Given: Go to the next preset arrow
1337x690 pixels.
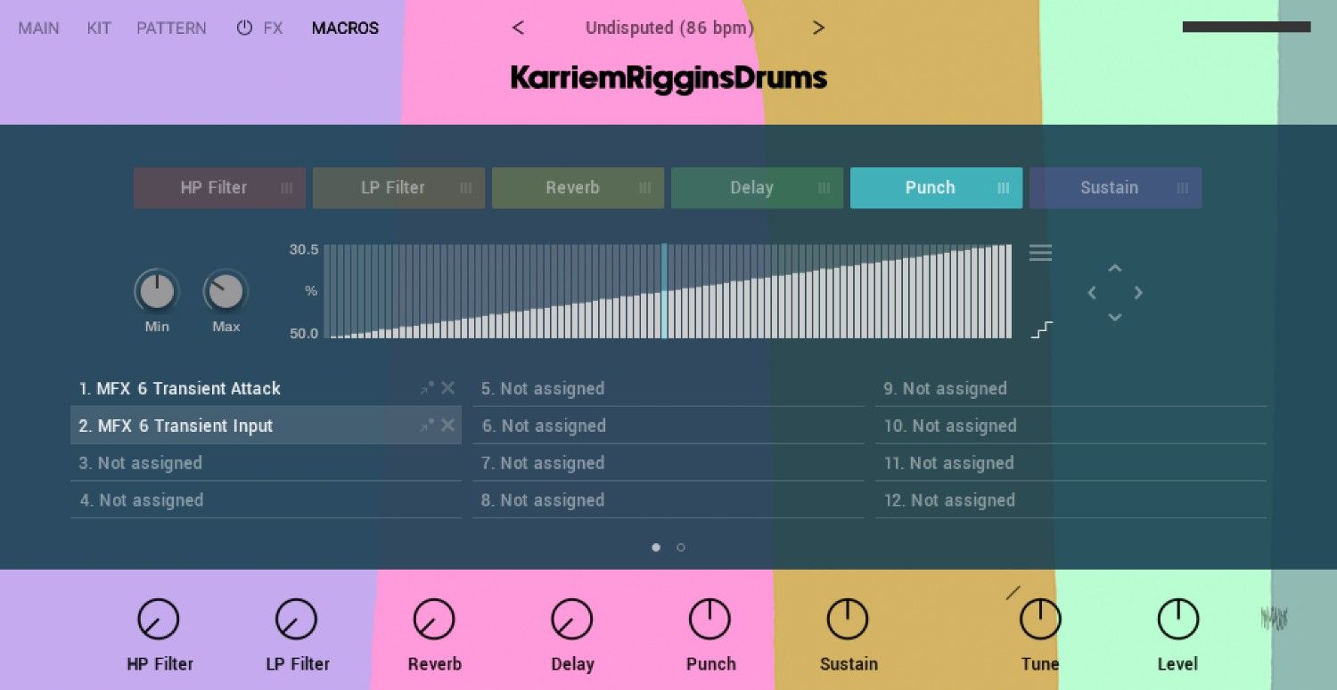Looking at the screenshot, I should (818, 28).
